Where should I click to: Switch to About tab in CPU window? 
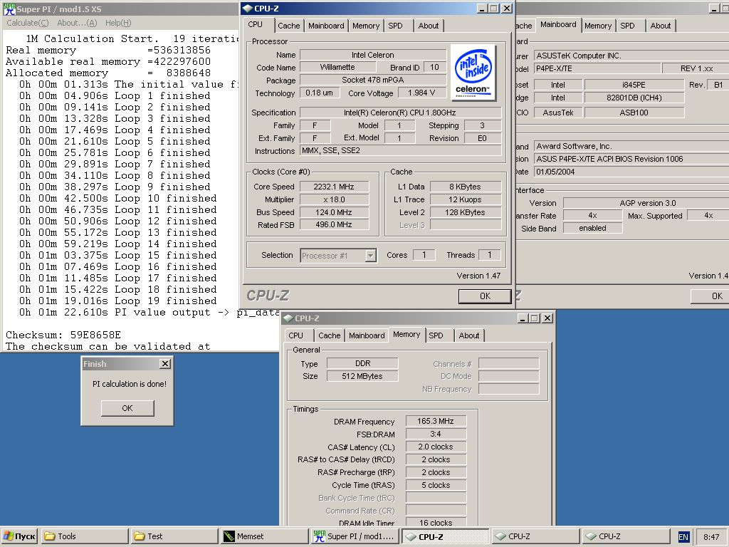click(428, 26)
